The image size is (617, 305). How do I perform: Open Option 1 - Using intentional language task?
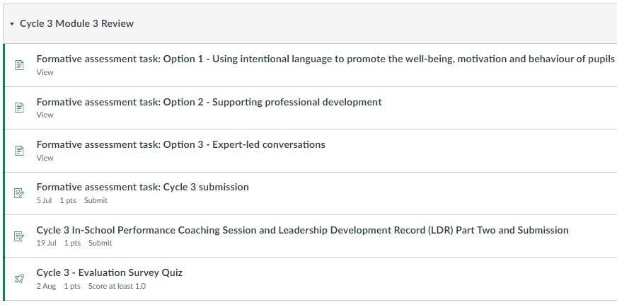point(325,59)
